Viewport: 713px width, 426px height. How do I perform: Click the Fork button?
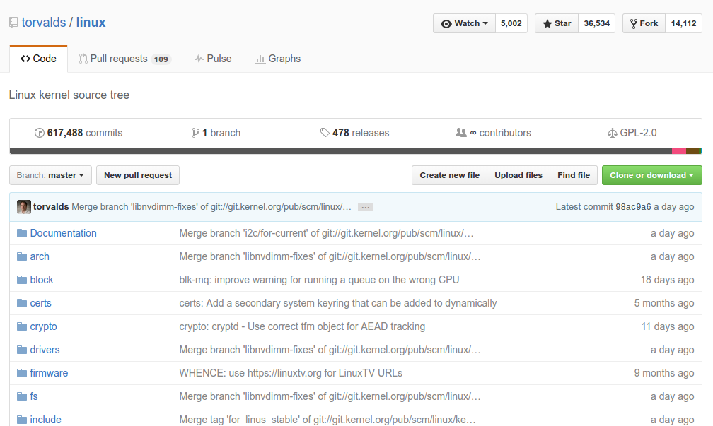[644, 23]
